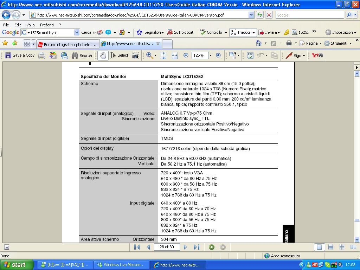The height and width of the screenshot is (270, 360).
Task: Click the Adobe Reader print icon
Action: tap(42, 55)
